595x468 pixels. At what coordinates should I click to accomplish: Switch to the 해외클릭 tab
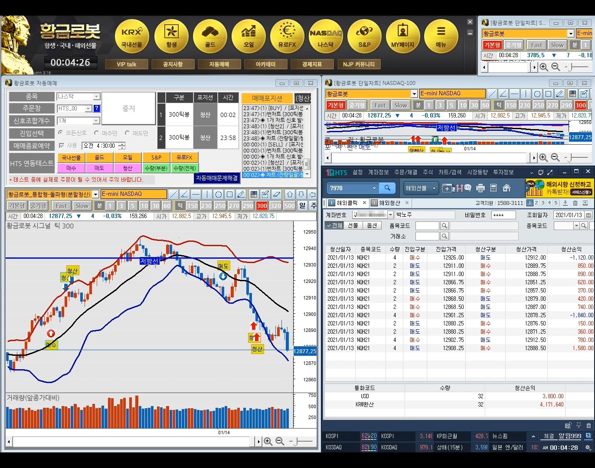click(x=347, y=203)
